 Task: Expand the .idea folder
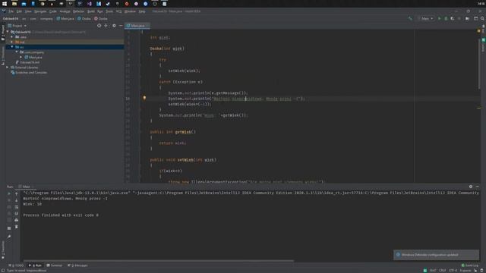[12, 37]
